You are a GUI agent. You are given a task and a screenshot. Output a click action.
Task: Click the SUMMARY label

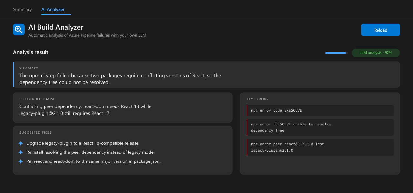pyautogui.click(x=29, y=68)
